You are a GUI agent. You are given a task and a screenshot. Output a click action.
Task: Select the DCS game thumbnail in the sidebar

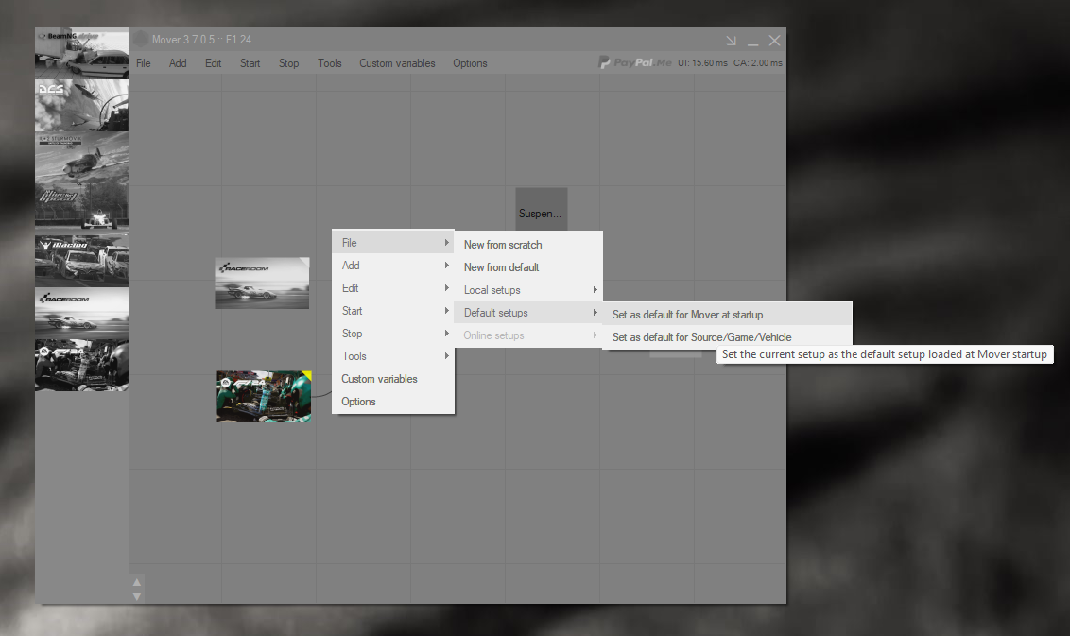[x=82, y=105]
